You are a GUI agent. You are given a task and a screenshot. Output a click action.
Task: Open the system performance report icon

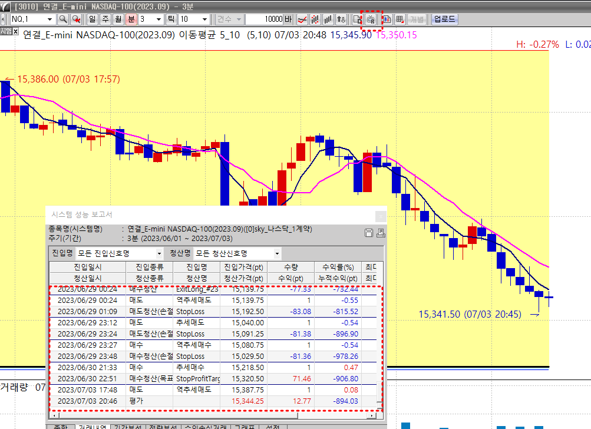click(x=371, y=19)
